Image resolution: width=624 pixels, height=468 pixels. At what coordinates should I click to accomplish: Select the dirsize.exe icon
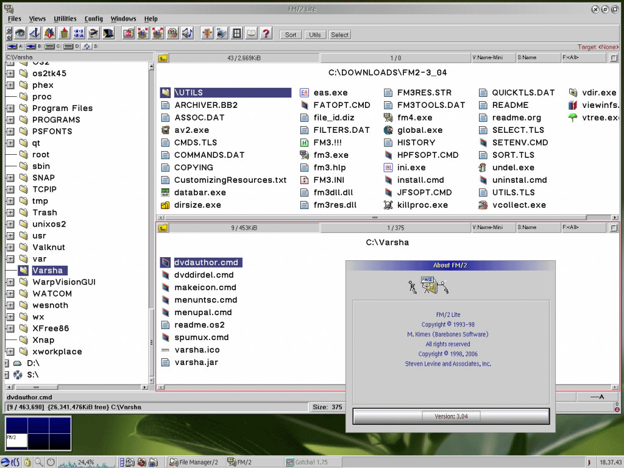tap(165, 205)
